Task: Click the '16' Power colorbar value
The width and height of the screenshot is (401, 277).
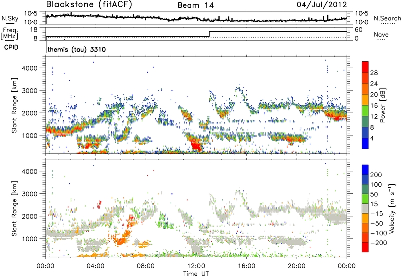Action: pos(374,106)
